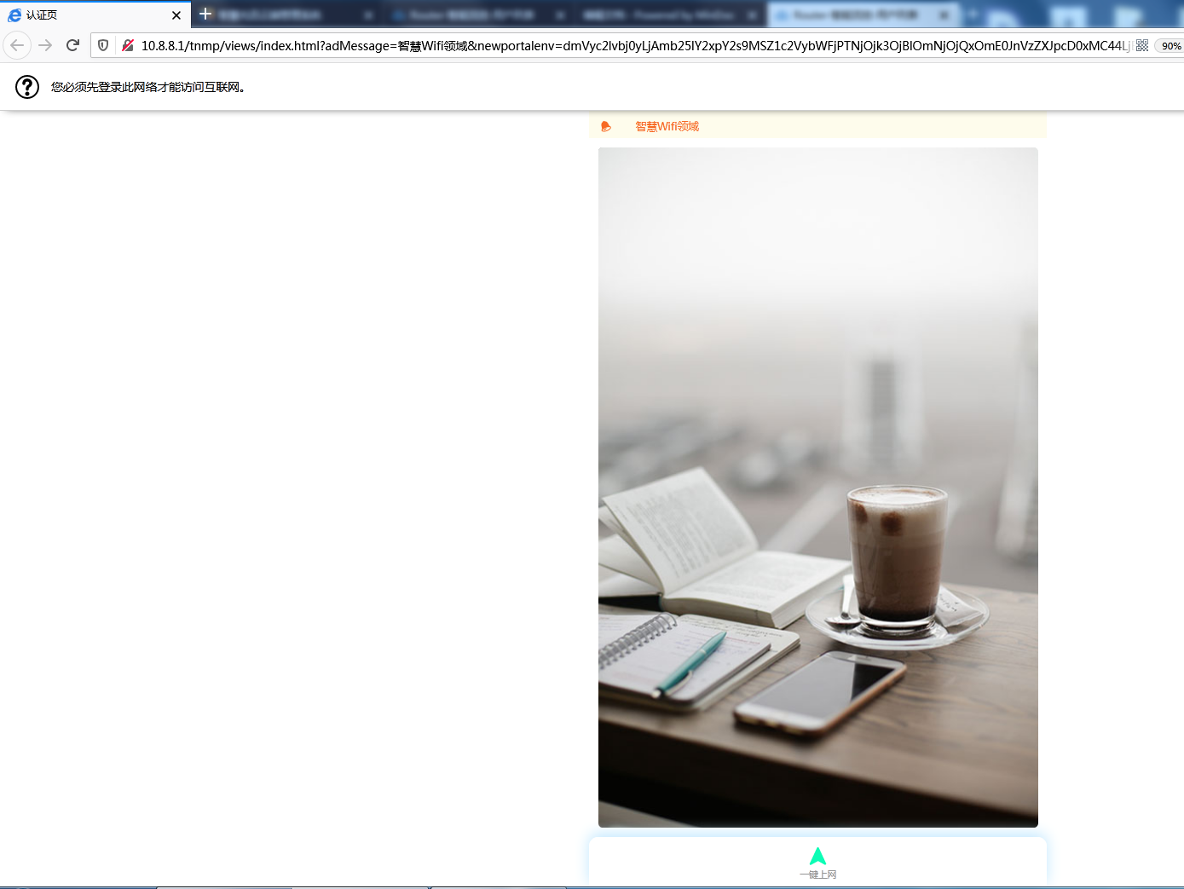
Task: Open a new tab with plus button
Action: pyautogui.click(x=205, y=14)
